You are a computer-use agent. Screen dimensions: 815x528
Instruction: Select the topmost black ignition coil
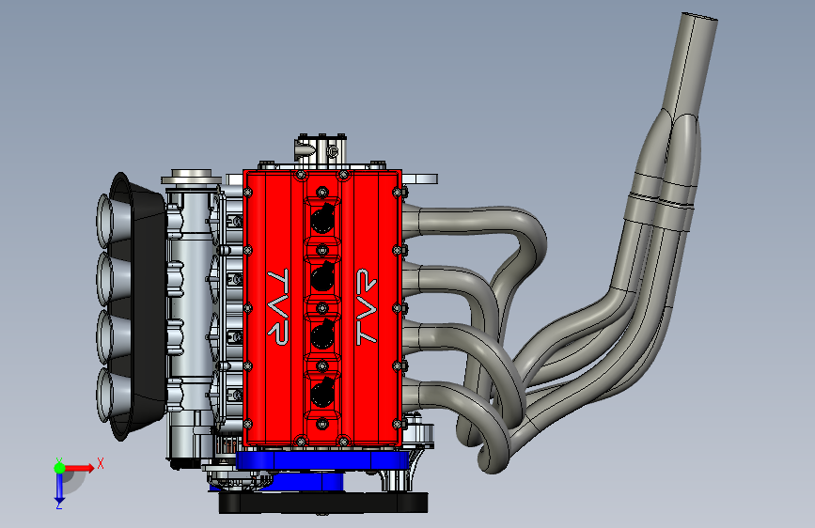pyautogui.click(x=322, y=219)
